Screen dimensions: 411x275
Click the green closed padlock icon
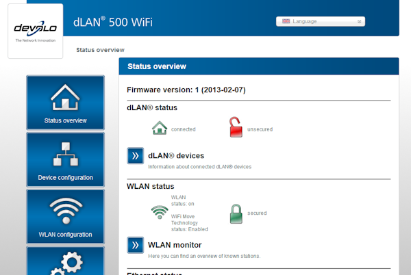pos(236,213)
